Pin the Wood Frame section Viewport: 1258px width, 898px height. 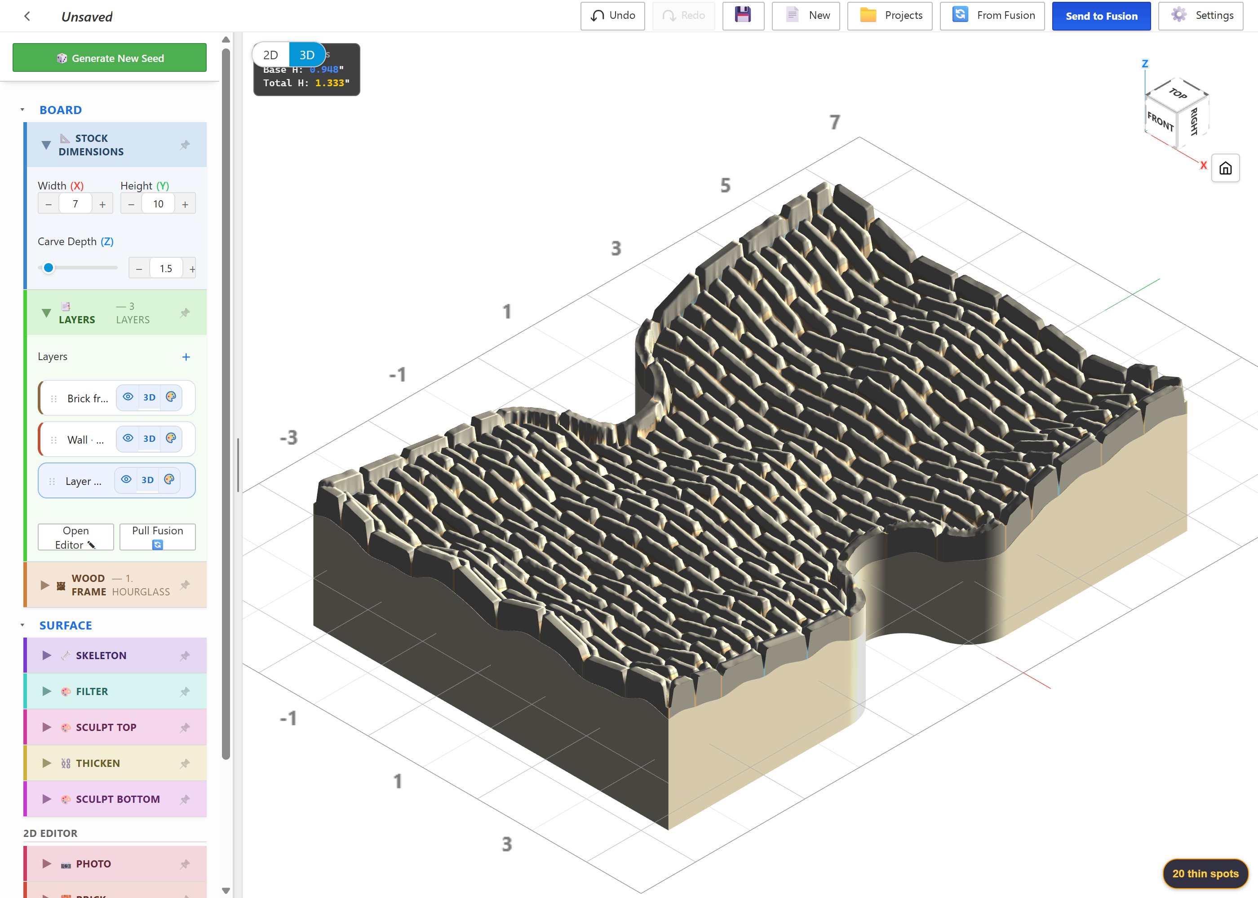coord(185,585)
